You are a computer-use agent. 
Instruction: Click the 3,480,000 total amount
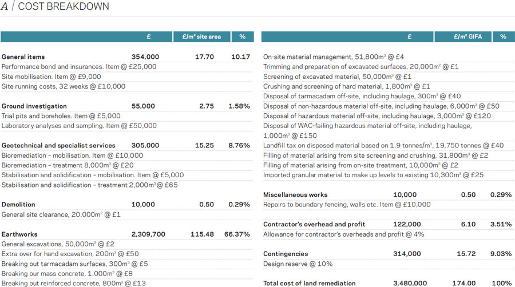tap(410, 283)
